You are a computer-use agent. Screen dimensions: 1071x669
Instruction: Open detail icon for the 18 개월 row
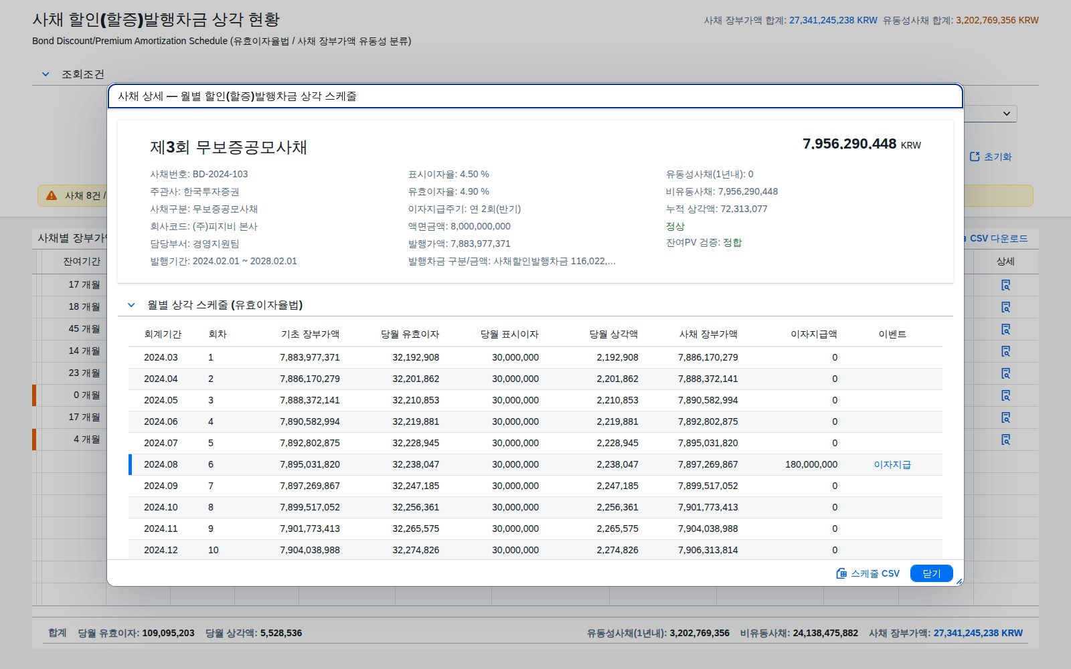coord(1005,307)
